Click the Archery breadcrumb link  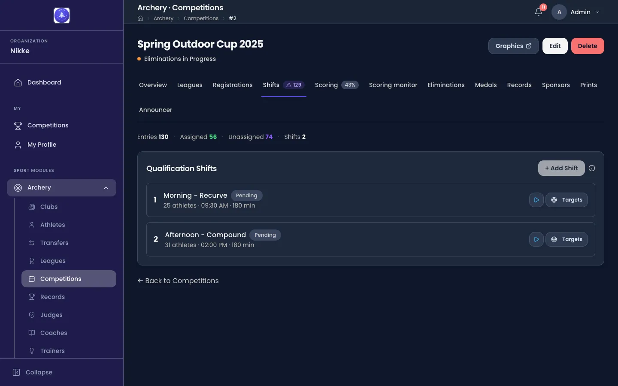tap(164, 18)
